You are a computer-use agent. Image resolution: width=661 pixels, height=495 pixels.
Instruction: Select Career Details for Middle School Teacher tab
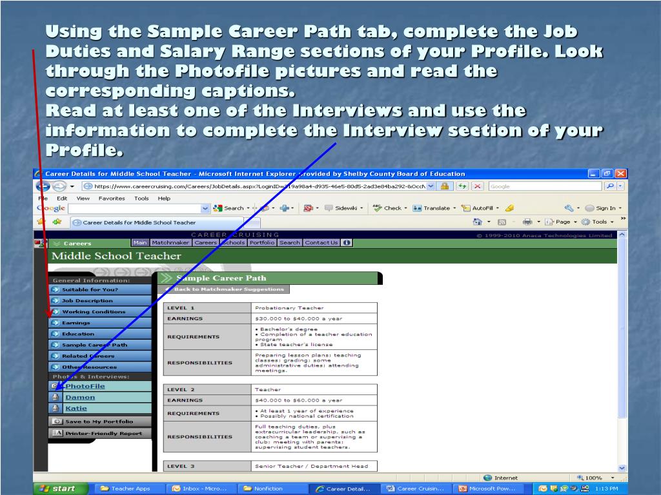pyautogui.click(x=156, y=222)
